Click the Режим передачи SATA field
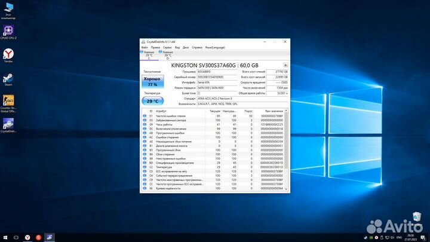Screen dimensions: 430x242 [x=217, y=88]
